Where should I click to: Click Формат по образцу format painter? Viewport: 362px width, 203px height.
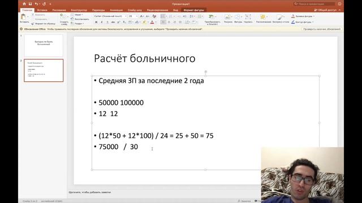pyautogui.click(x=43, y=24)
